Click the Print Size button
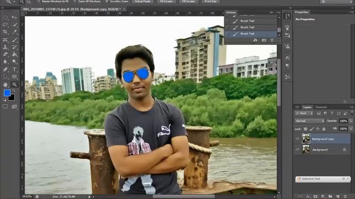Viewport: 355px width, 199px height. point(211,1)
